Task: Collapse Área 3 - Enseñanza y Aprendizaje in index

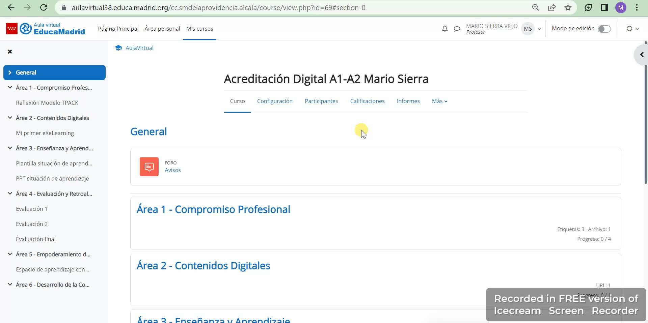Action: click(x=10, y=148)
